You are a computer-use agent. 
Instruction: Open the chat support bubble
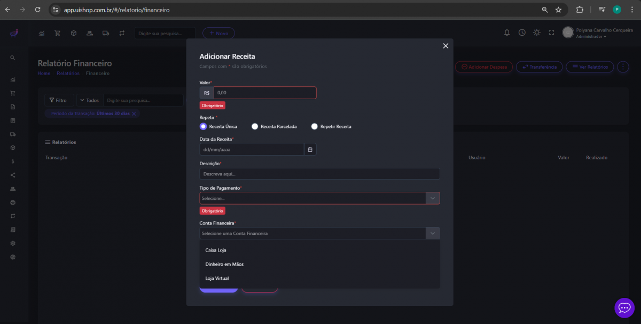[624, 307]
